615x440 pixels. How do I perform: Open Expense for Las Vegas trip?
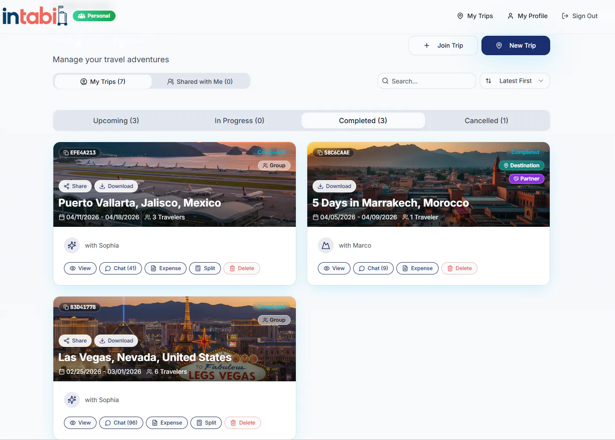(x=167, y=423)
